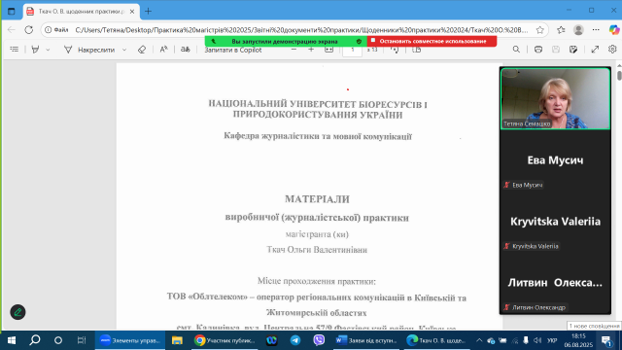The image size is (622, 350).
Task: Click the page view icon
Action: pos(417,50)
